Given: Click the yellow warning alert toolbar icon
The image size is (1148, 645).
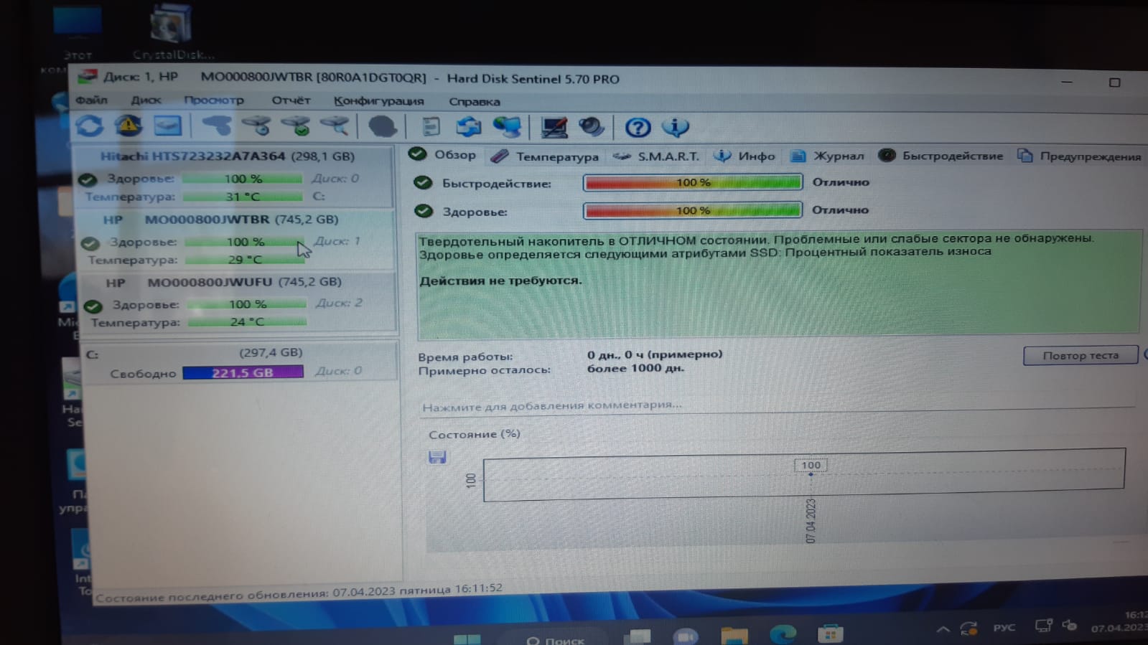Looking at the screenshot, I should tap(129, 126).
